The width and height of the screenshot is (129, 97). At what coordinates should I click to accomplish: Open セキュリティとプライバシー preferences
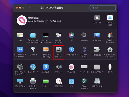click(x=110, y=50)
